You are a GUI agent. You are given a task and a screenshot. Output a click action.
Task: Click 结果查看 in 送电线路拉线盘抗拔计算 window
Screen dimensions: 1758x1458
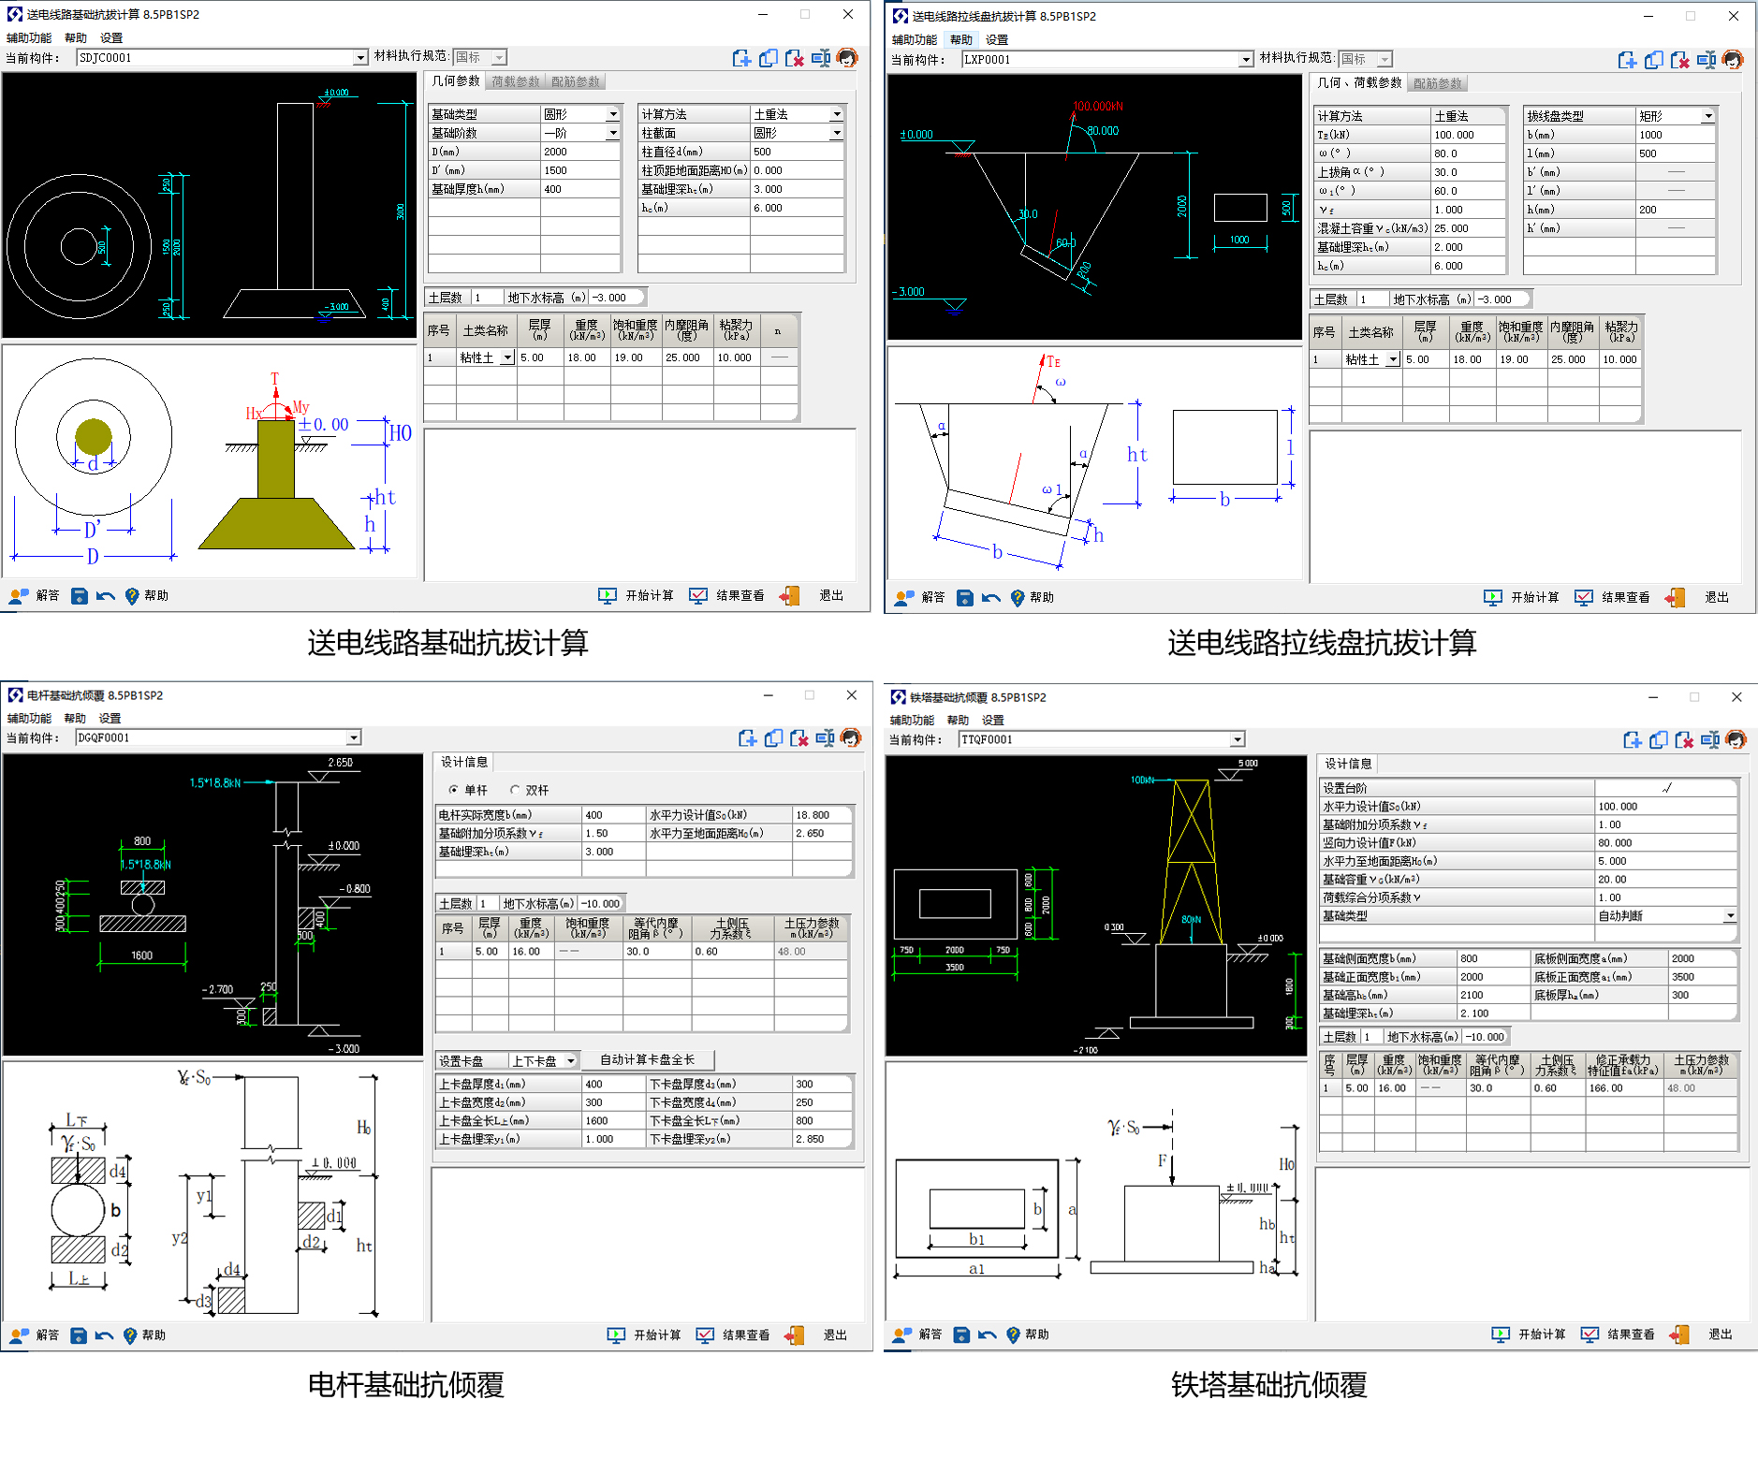1613,598
